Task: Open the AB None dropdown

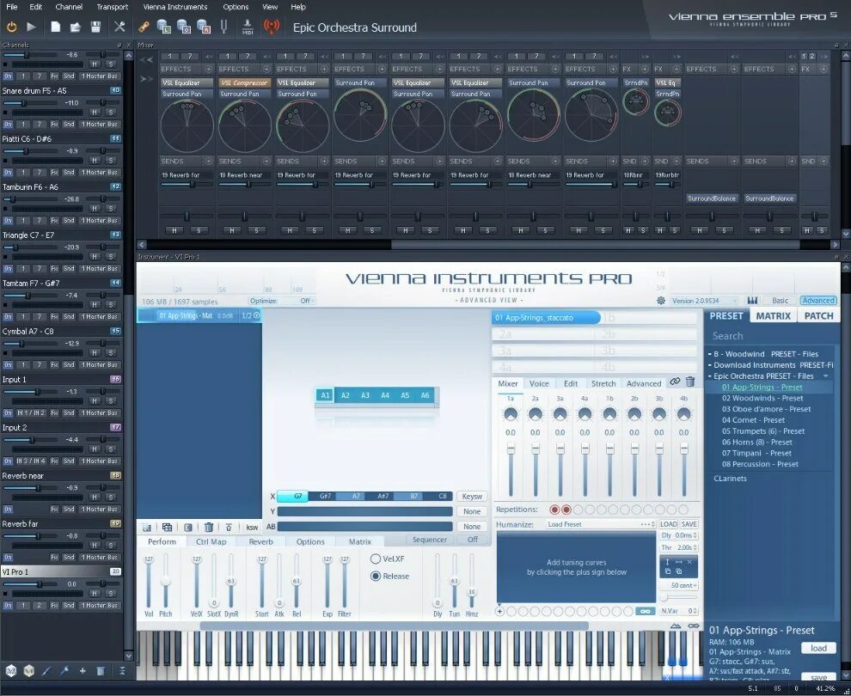Action: pos(472,526)
